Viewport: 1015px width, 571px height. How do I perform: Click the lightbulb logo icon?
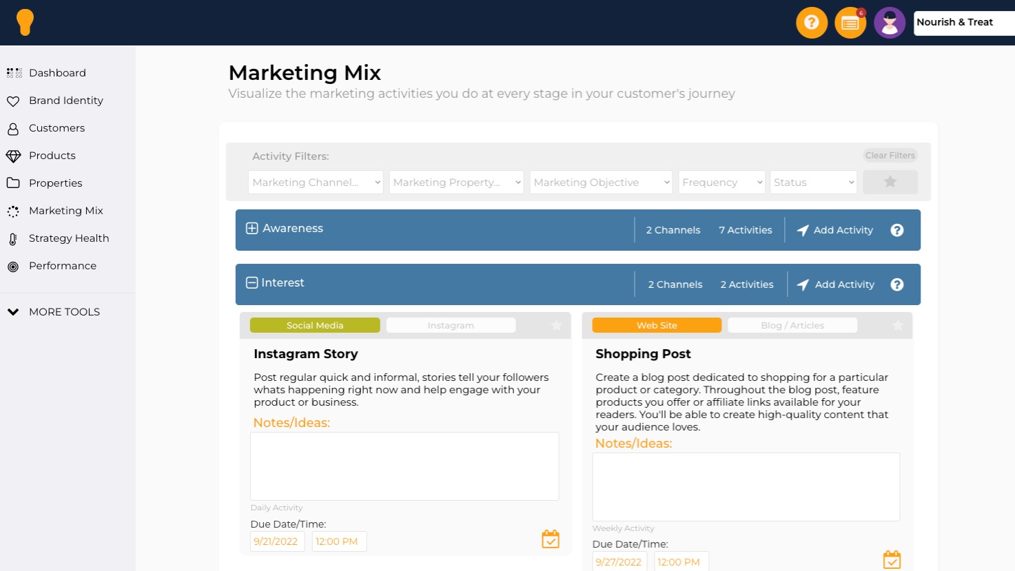point(25,23)
